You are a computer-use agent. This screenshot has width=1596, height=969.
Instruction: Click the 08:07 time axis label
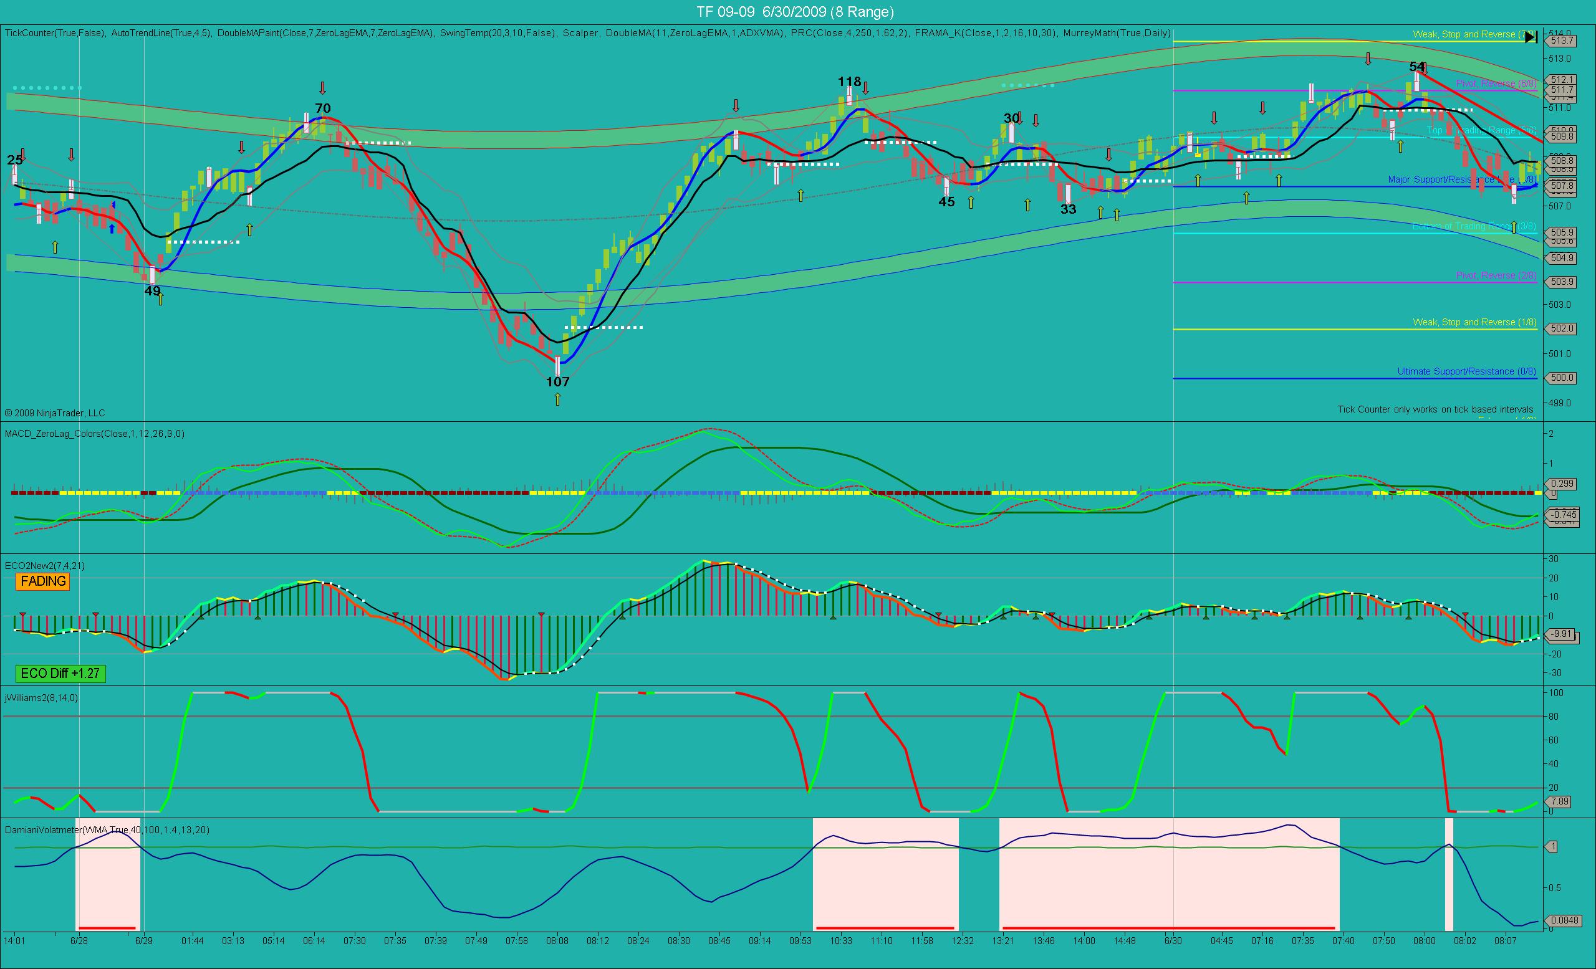pos(1506,940)
